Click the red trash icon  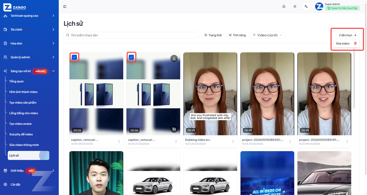tap(355, 43)
